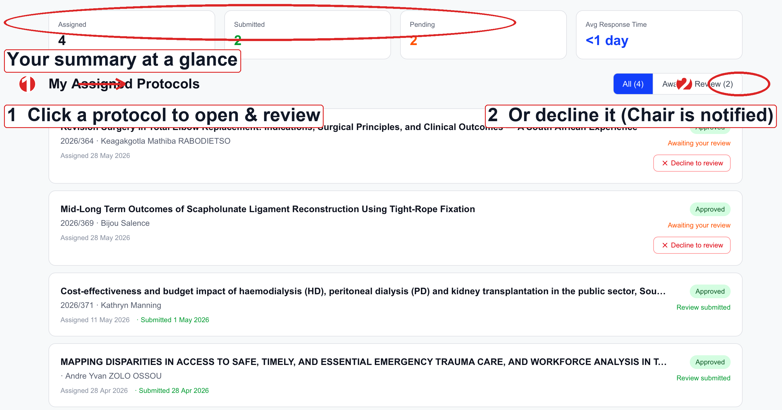Click Submitted 1 May 2026 text
This screenshot has width=782, height=410.
[175, 320]
